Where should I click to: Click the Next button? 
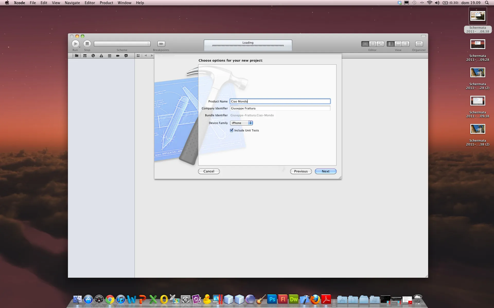[x=325, y=171]
